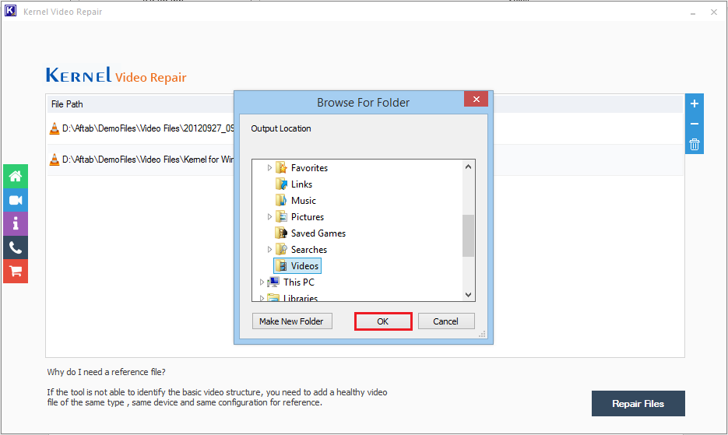Click the Repair Files button
Screen dimensions: 728x435
638,404
